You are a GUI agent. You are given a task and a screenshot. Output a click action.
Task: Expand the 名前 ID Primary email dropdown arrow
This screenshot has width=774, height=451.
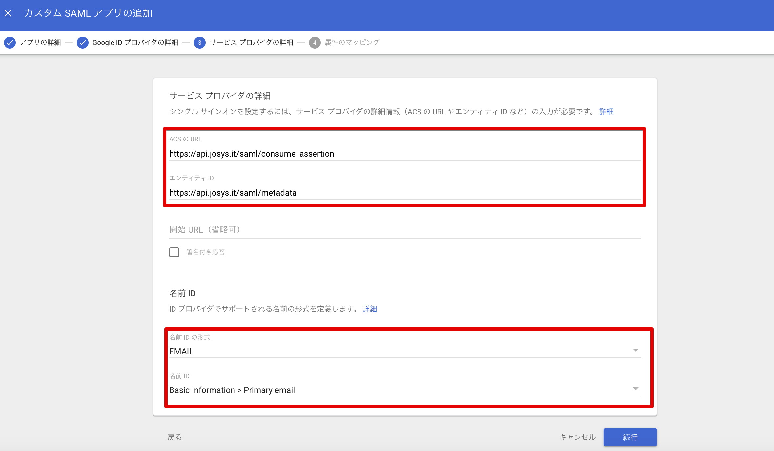pyautogui.click(x=635, y=389)
